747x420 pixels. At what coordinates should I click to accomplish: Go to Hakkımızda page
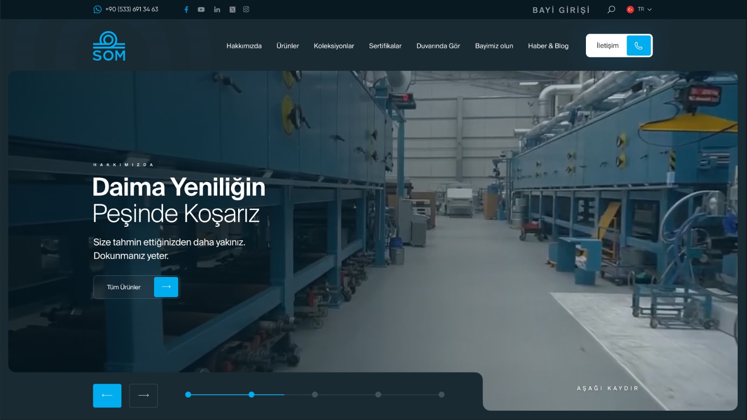pyautogui.click(x=244, y=46)
